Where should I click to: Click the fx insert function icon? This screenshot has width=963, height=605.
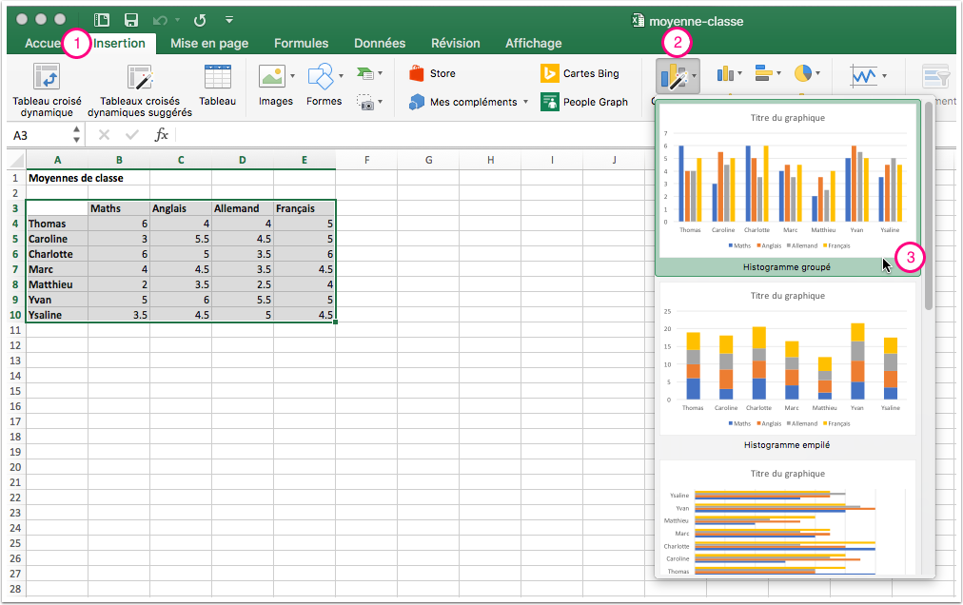pyautogui.click(x=161, y=134)
